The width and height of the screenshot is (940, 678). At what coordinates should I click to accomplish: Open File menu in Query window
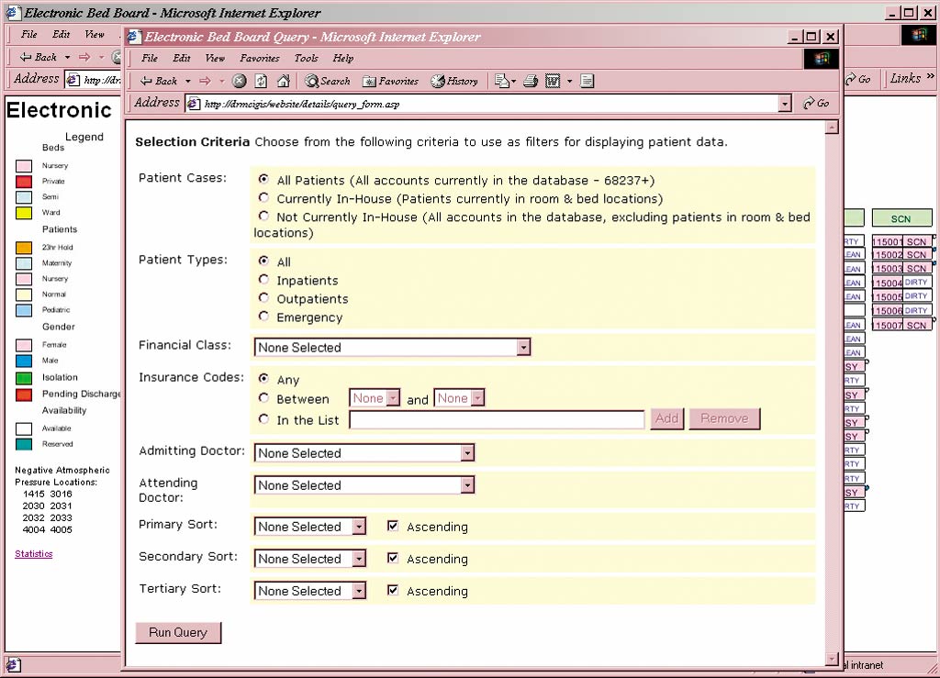click(x=150, y=58)
